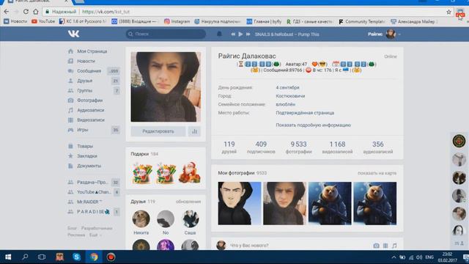469x264 pixels.
Task: Open the main profile photo
Action: pos(166,87)
